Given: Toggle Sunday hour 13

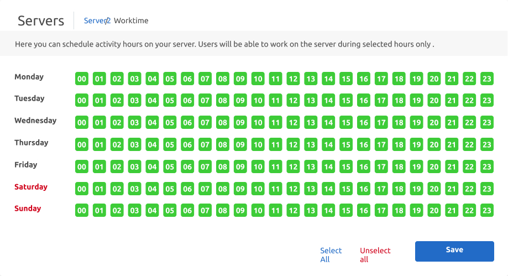Looking at the screenshot, I should pyautogui.click(x=311, y=210).
